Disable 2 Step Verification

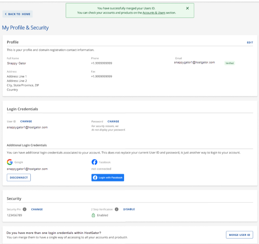click(129, 209)
